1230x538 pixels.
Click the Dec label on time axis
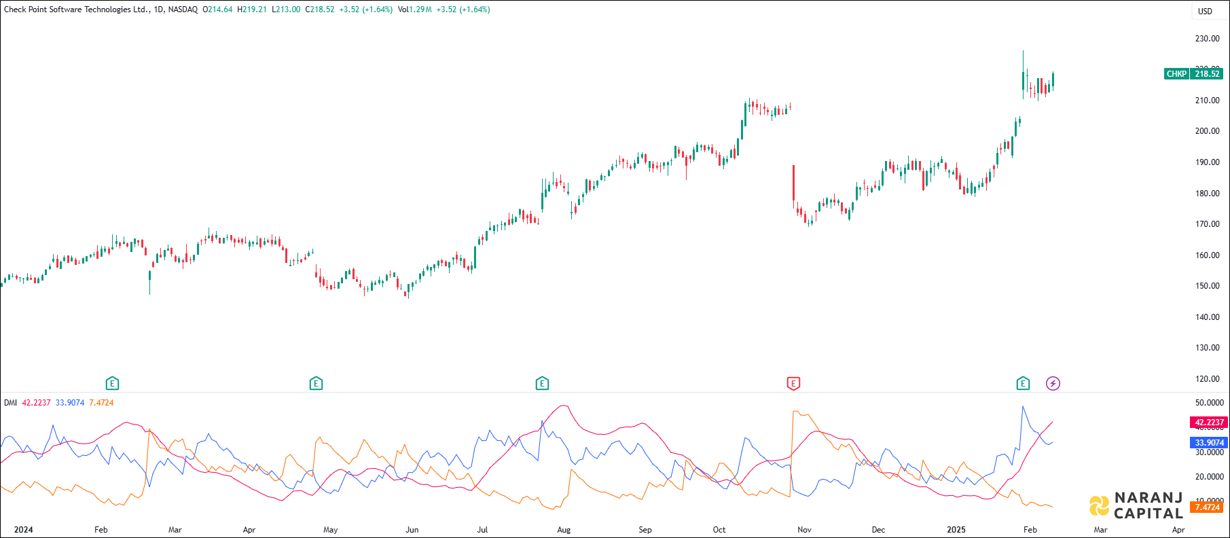pos(878,530)
